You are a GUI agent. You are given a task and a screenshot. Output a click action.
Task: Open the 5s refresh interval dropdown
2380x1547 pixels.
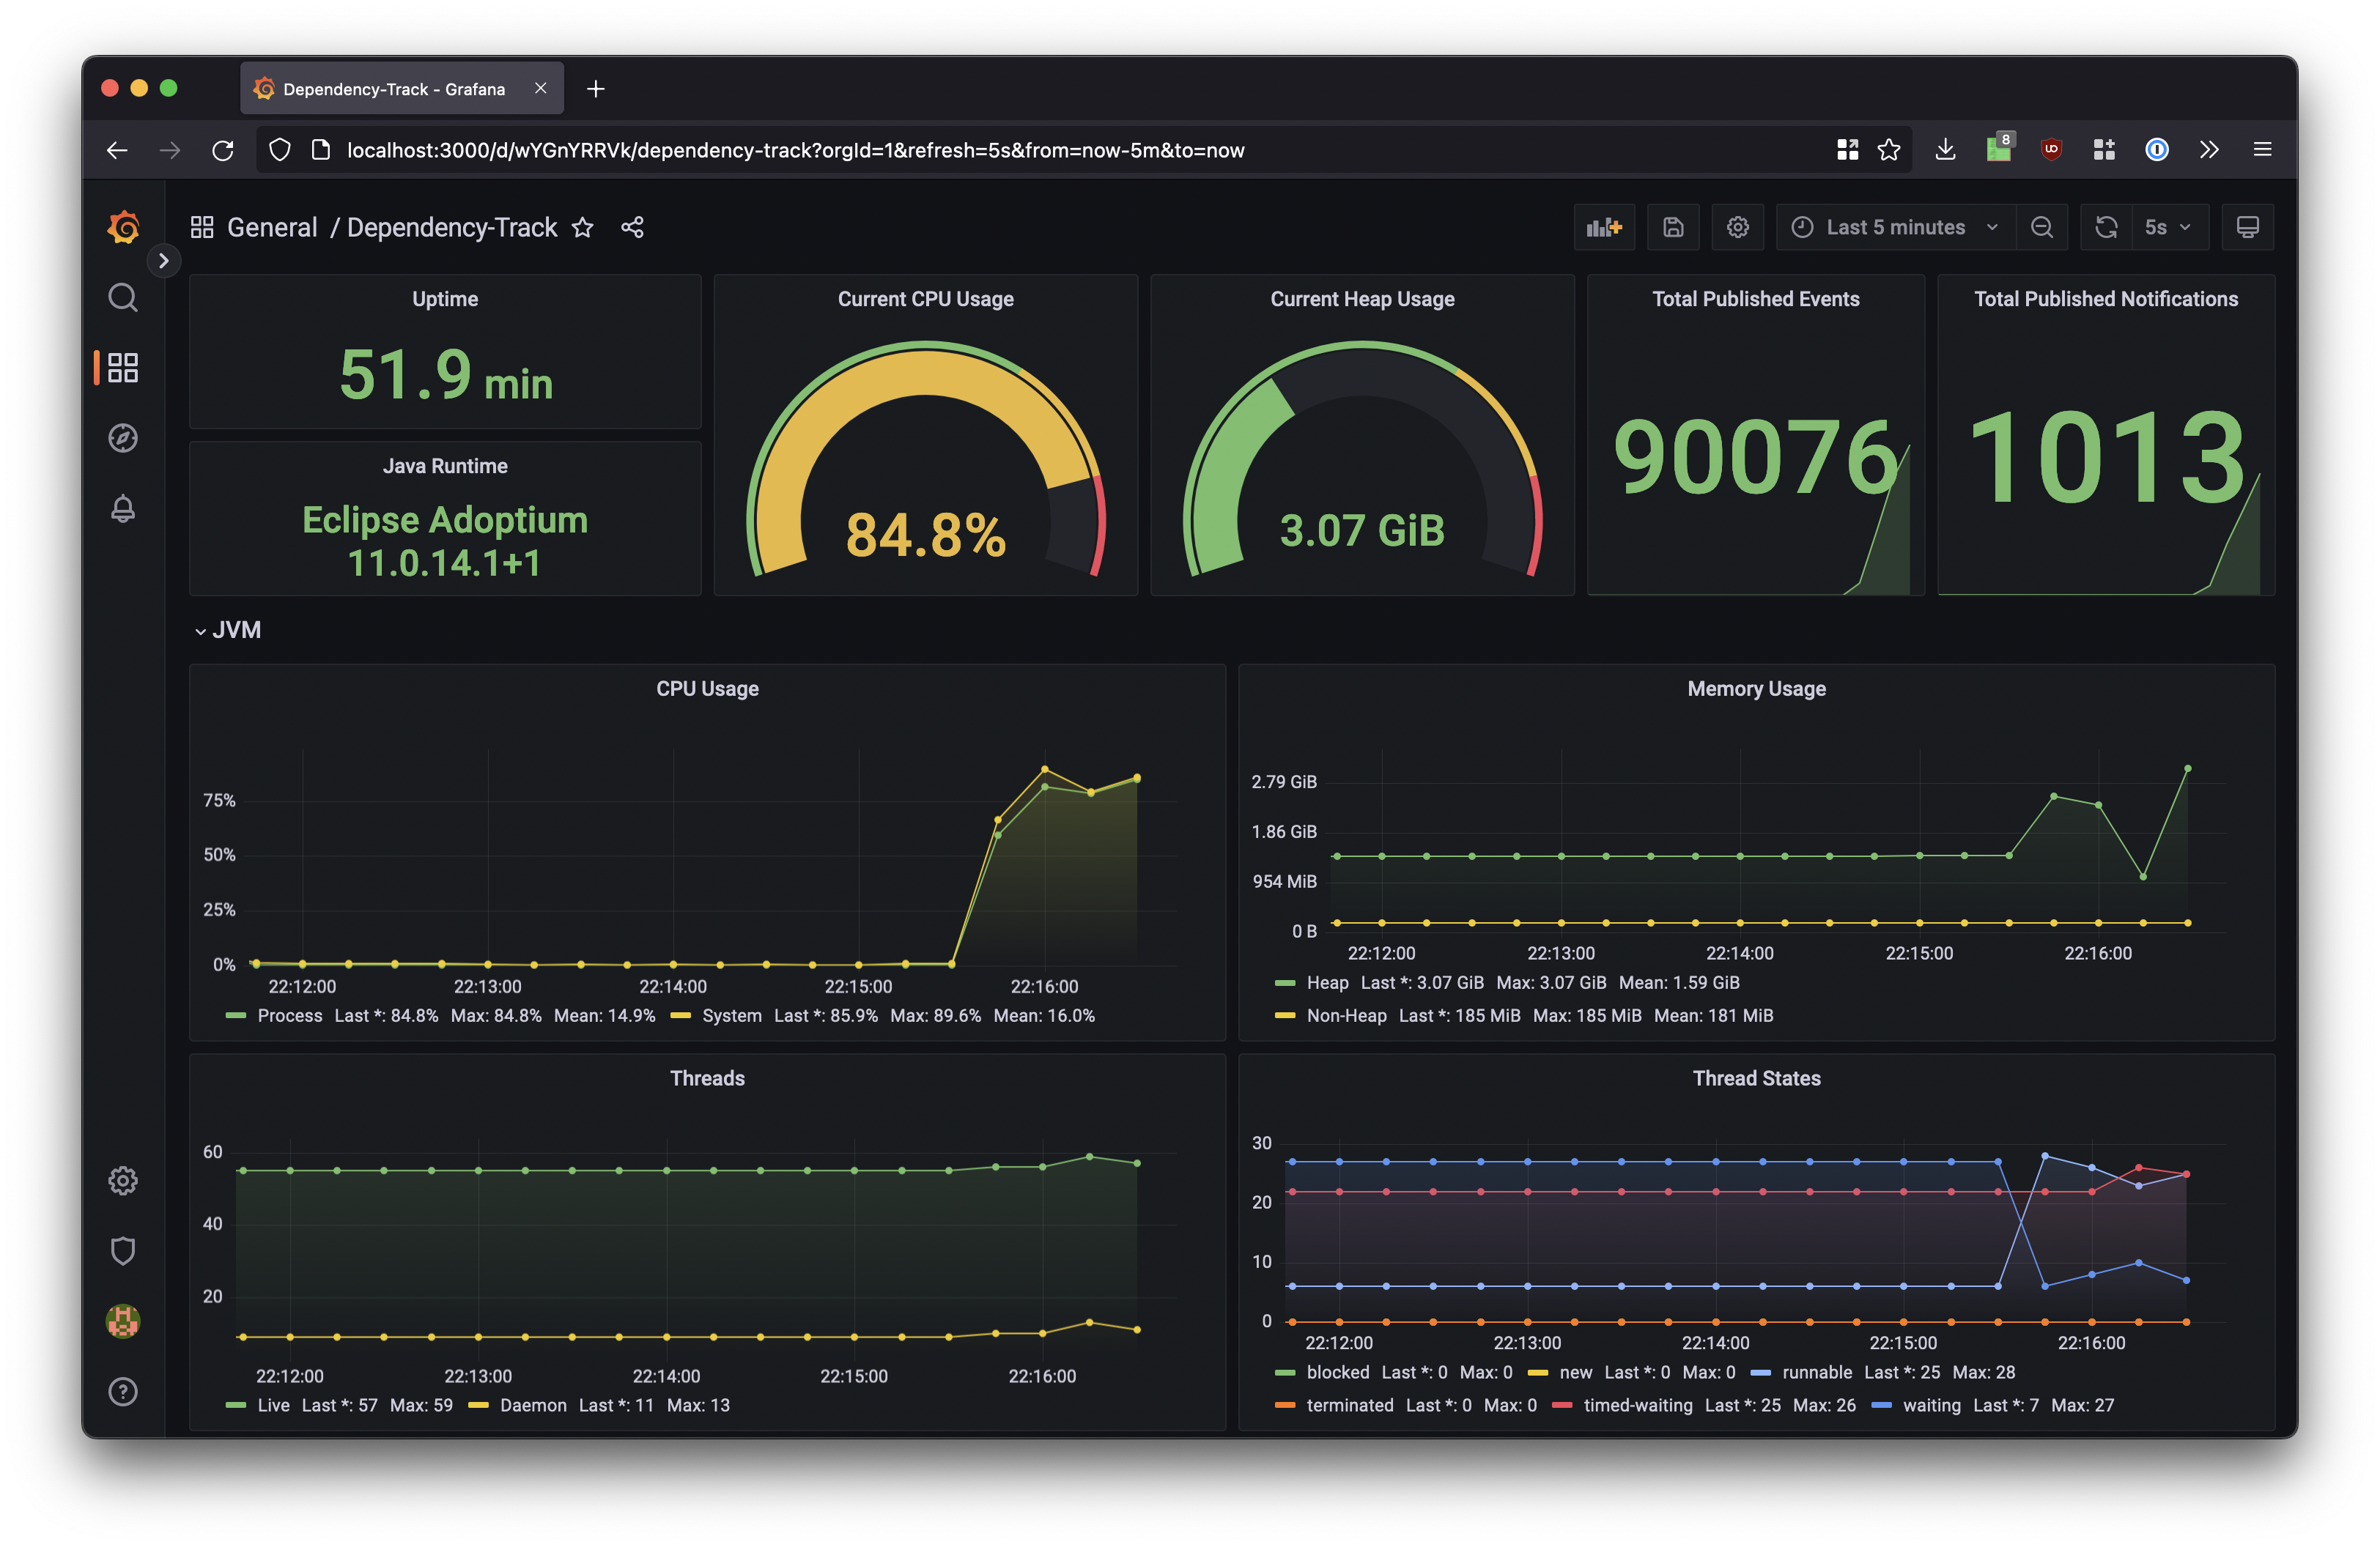pos(2170,228)
